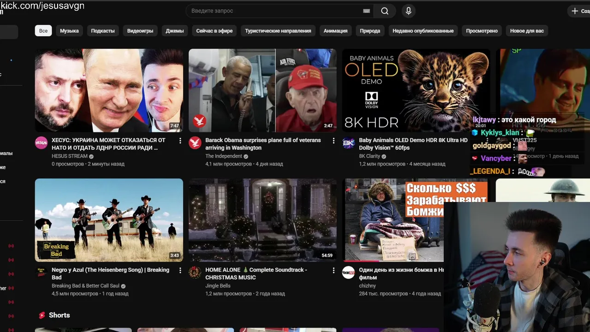The image size is (590, 332).
Task: Select the Видеоигры filter chip
Action: (140, 31)
